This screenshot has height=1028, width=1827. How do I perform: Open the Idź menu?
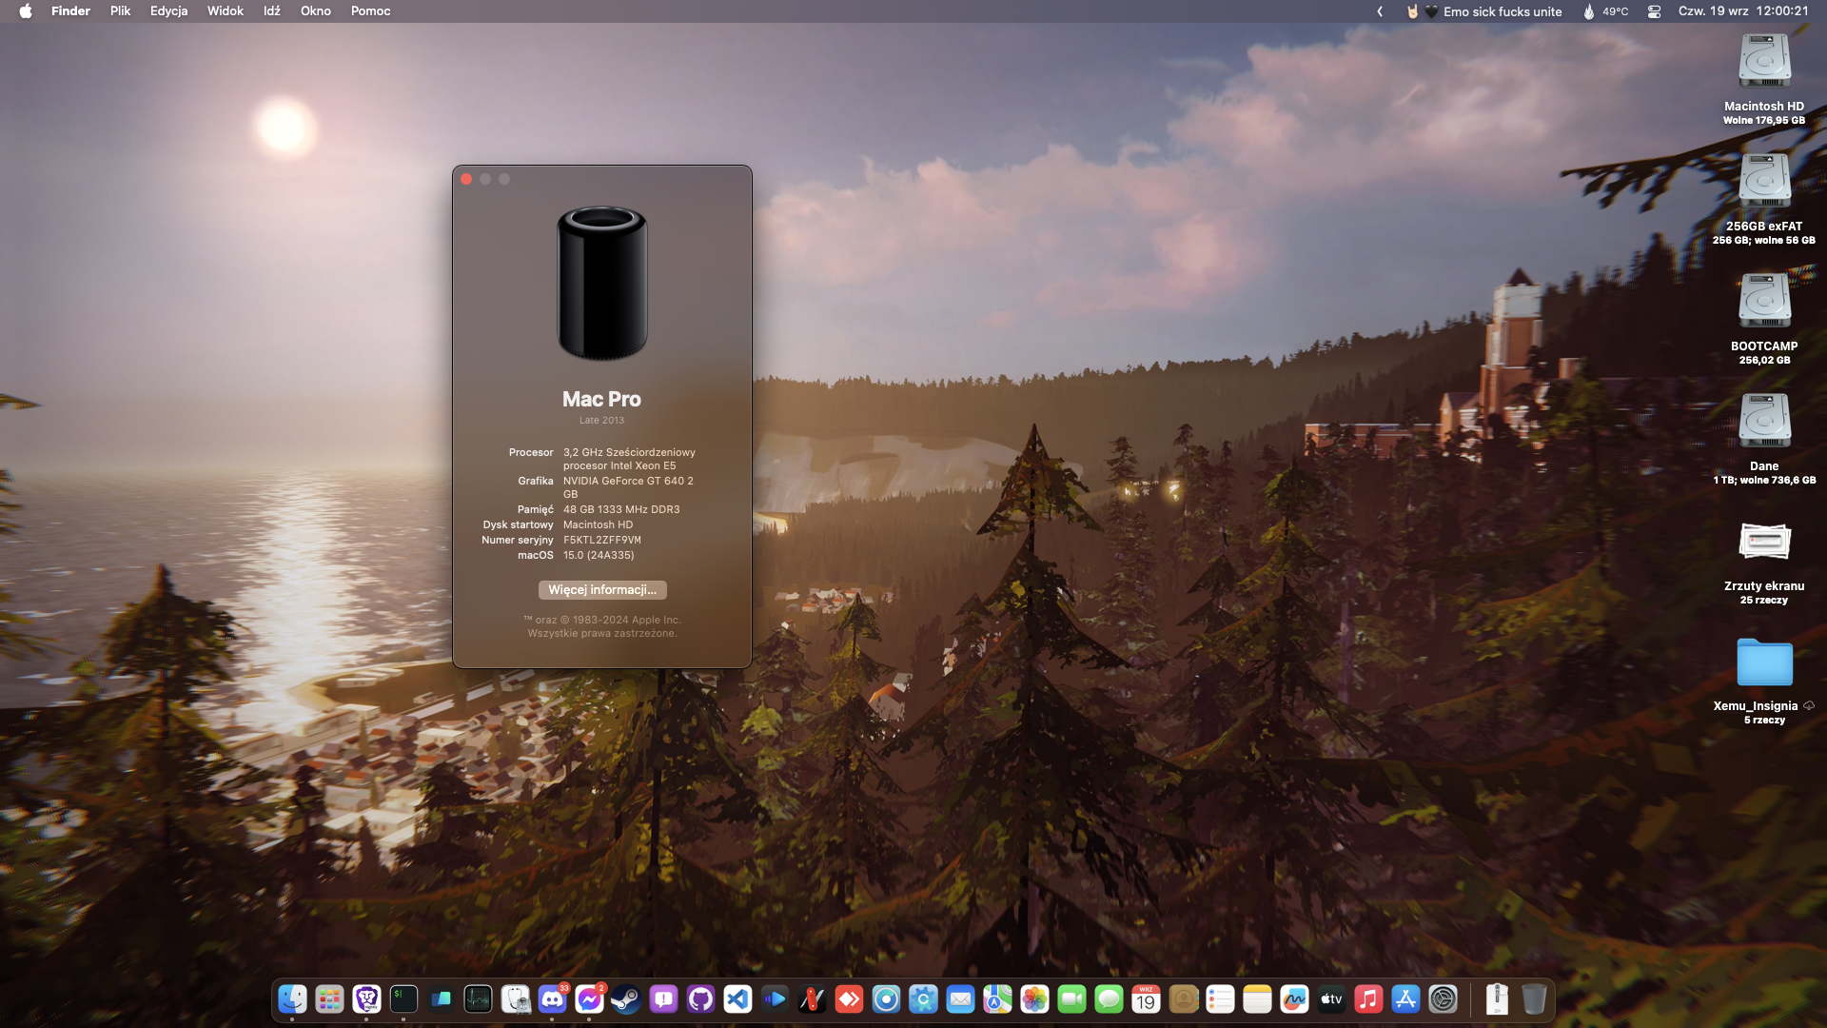pyautogui.click(x=272, y=11)
